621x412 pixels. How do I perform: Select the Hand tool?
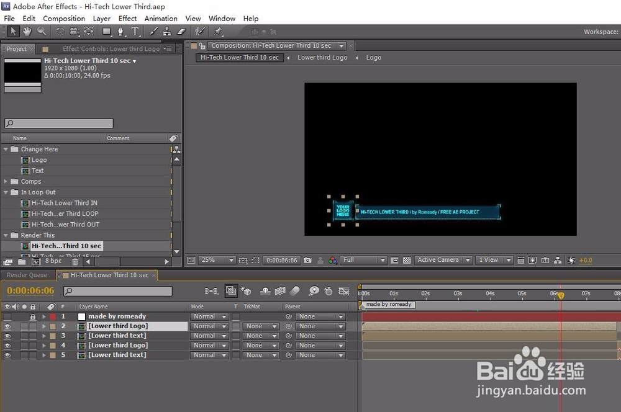point(27,31)
